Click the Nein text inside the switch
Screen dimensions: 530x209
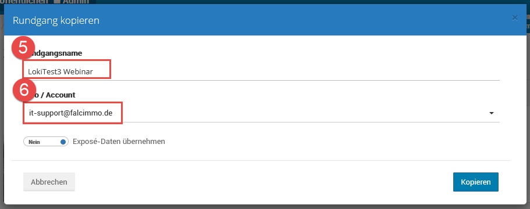click(34, 142)
